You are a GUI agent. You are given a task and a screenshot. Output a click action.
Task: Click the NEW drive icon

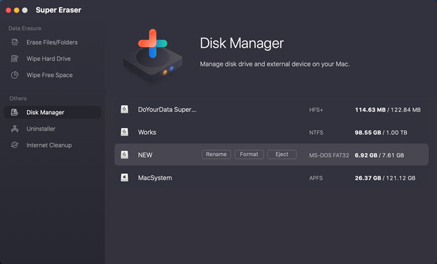pyautogui.click(x=124, y=155)
